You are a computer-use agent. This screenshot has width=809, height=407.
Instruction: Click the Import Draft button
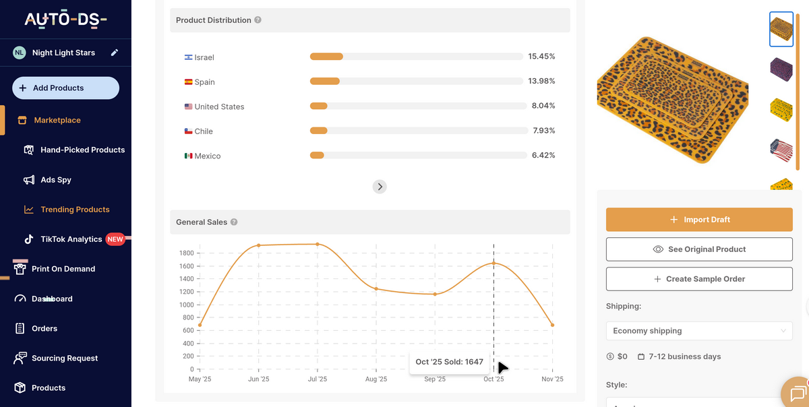(699, 219)
